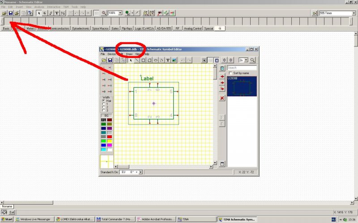Screen dimensions: 358x223
Task: Pick the magenta color swatch
Action: pos(110,145)
